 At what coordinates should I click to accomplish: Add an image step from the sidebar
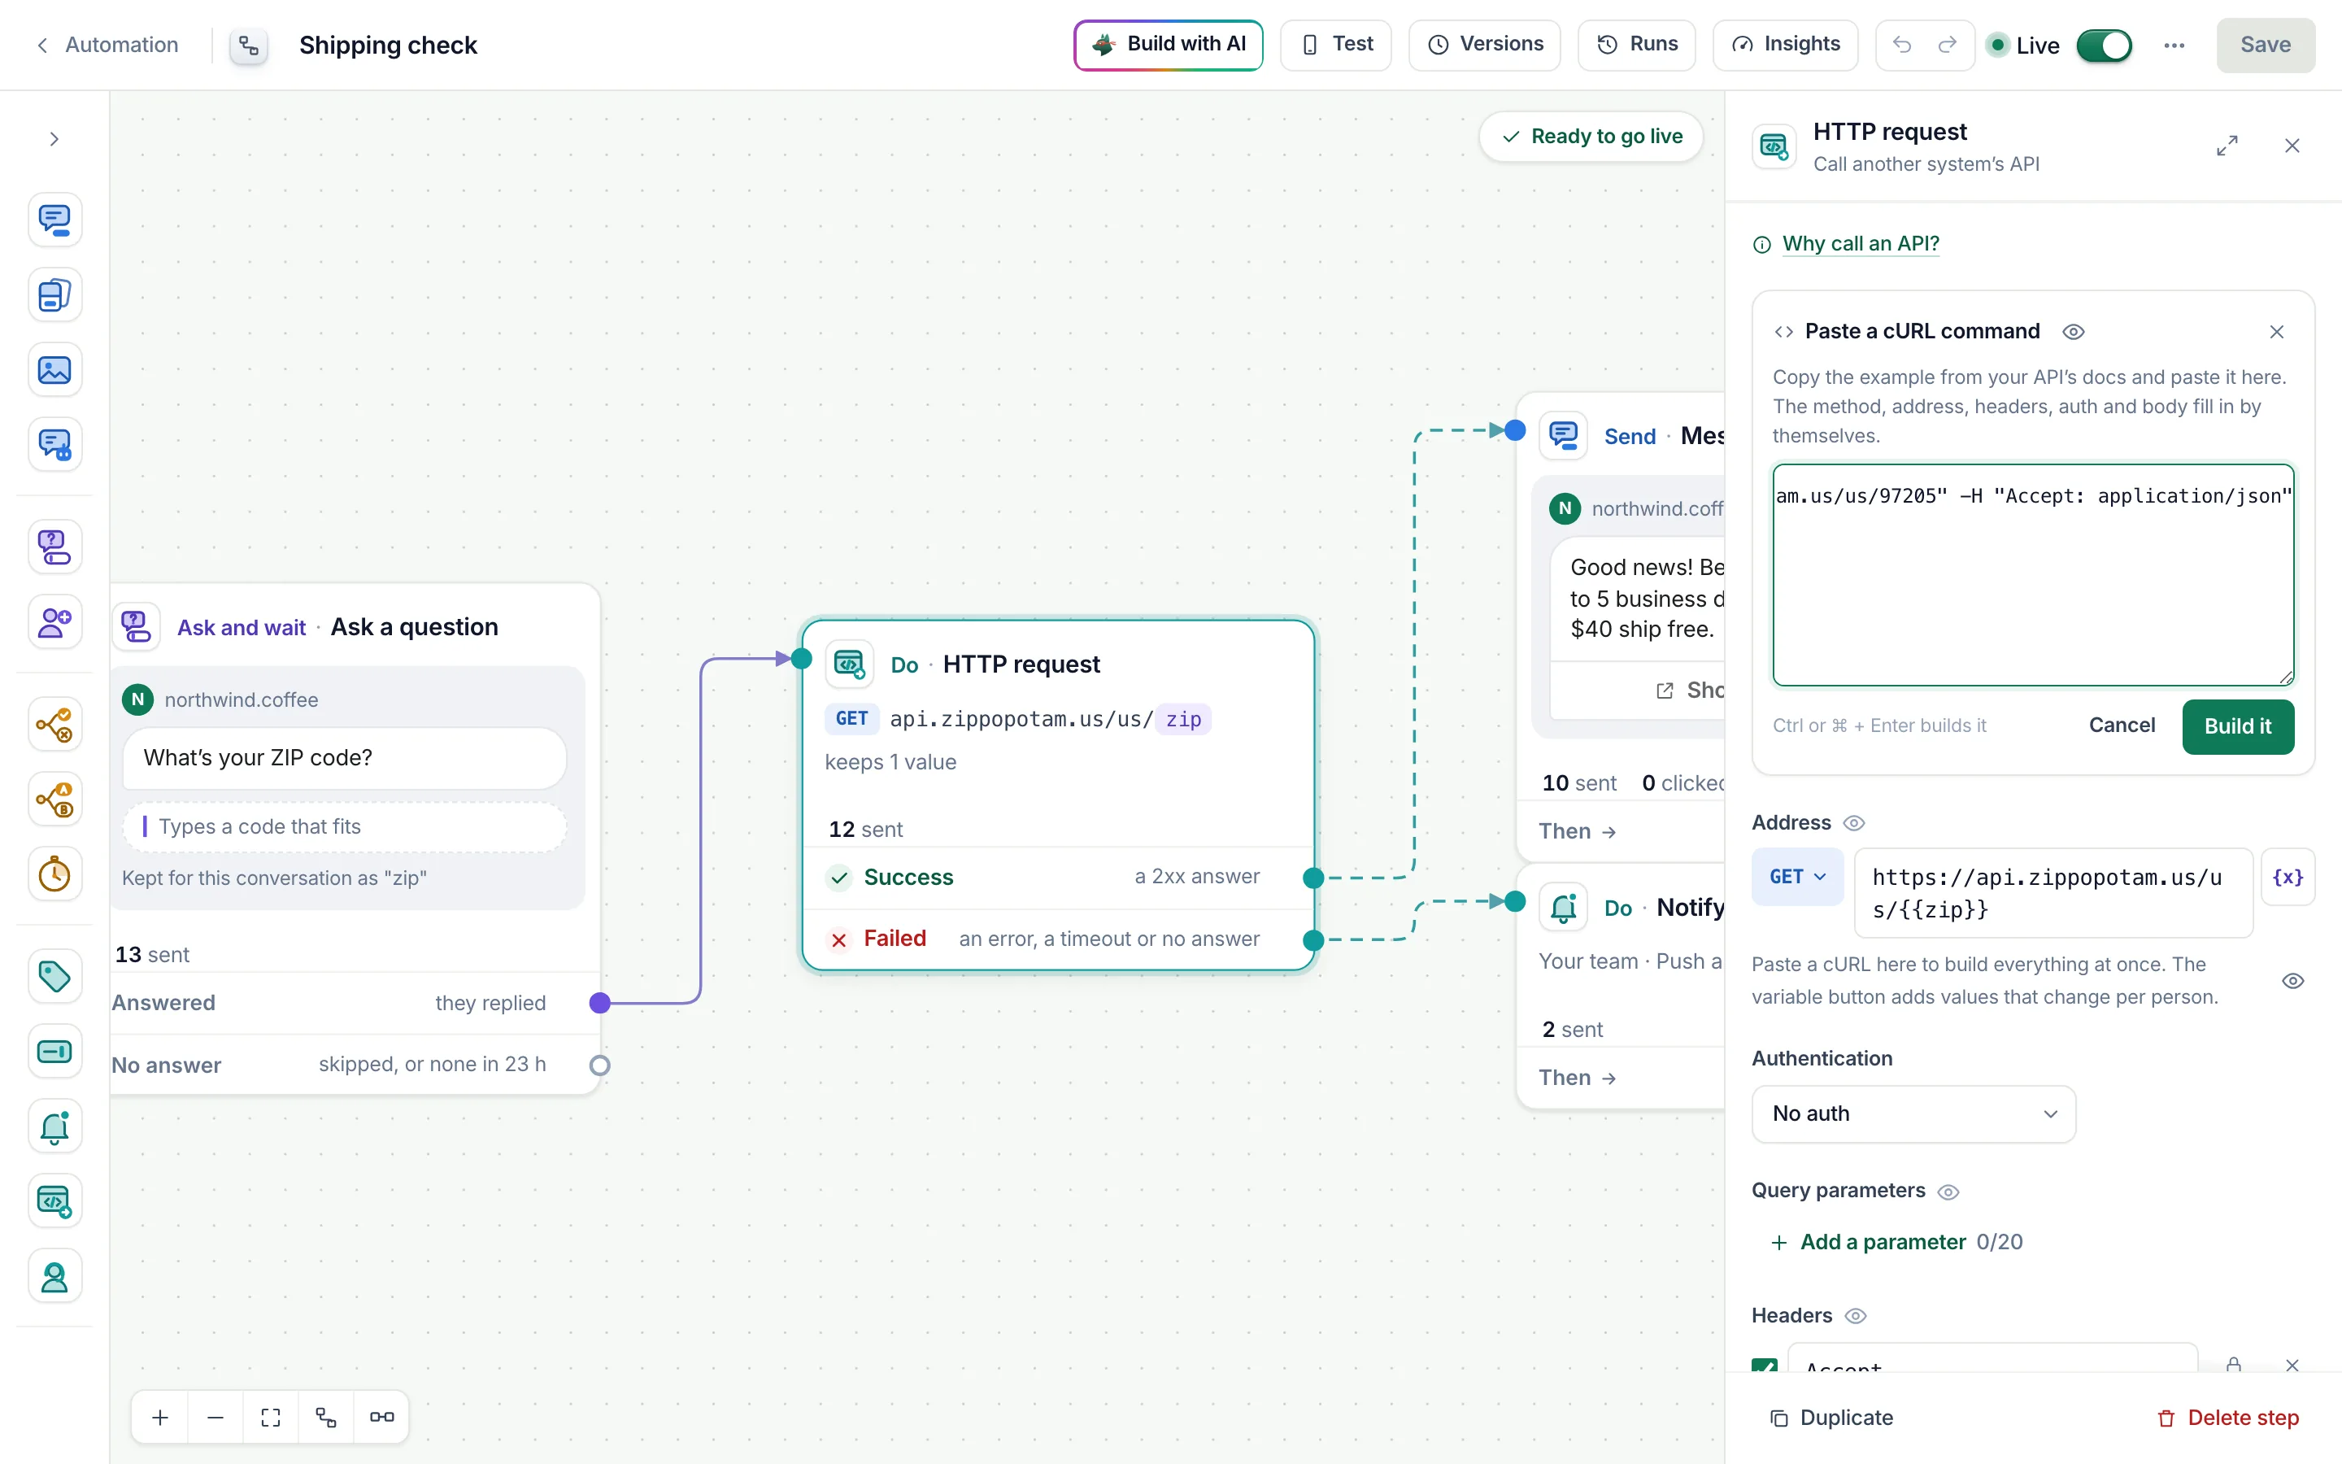[x=54, y=370]
